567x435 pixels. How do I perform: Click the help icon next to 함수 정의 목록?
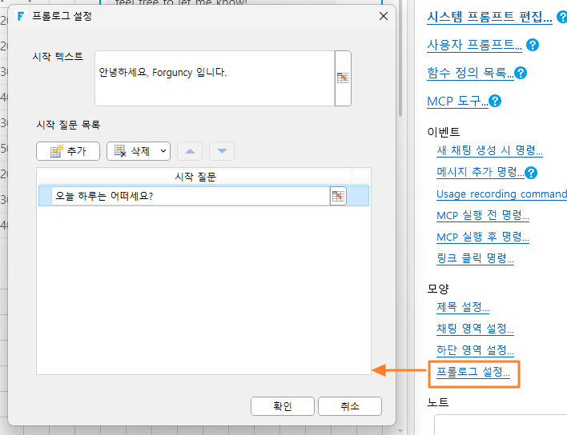point(521,74)
